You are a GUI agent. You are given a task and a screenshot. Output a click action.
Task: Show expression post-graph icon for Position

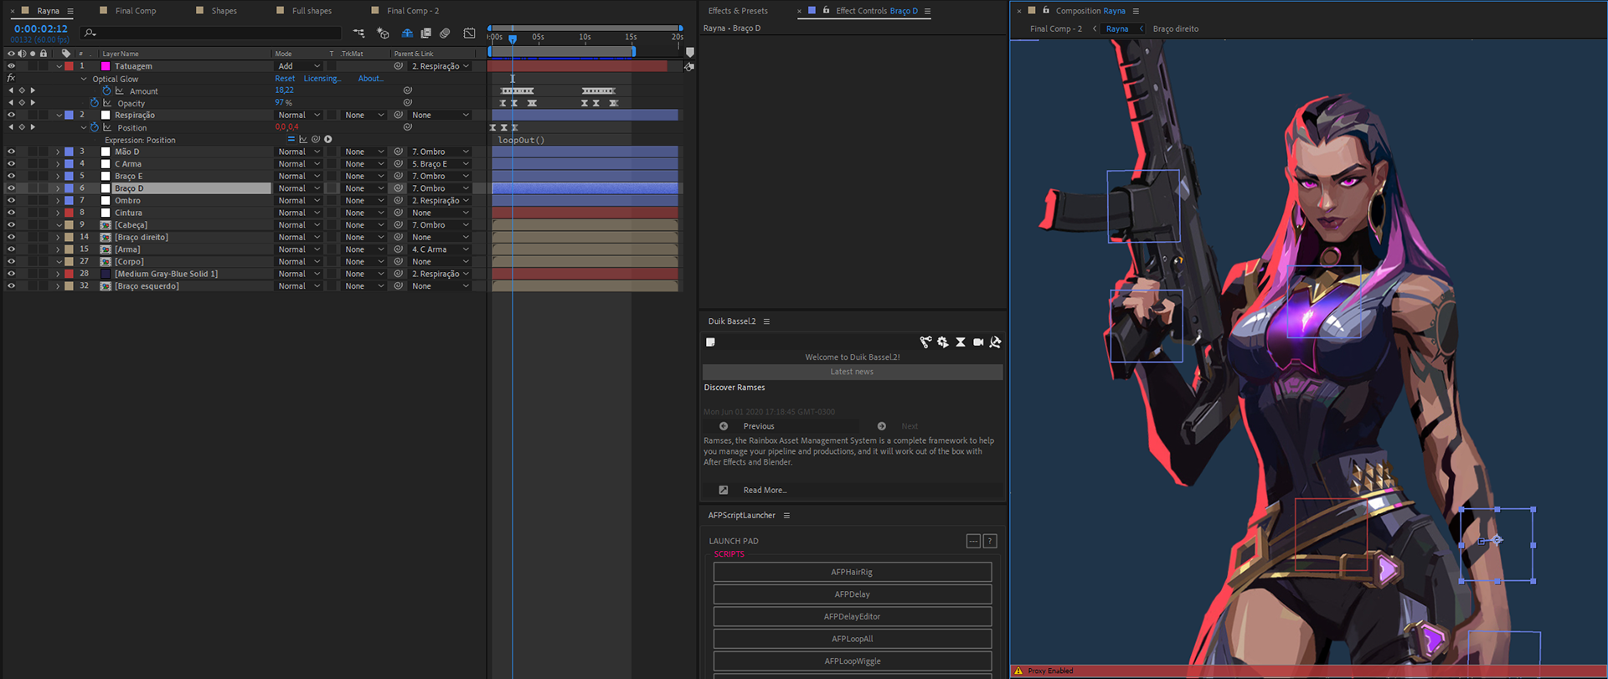click(x=303, y=140)
